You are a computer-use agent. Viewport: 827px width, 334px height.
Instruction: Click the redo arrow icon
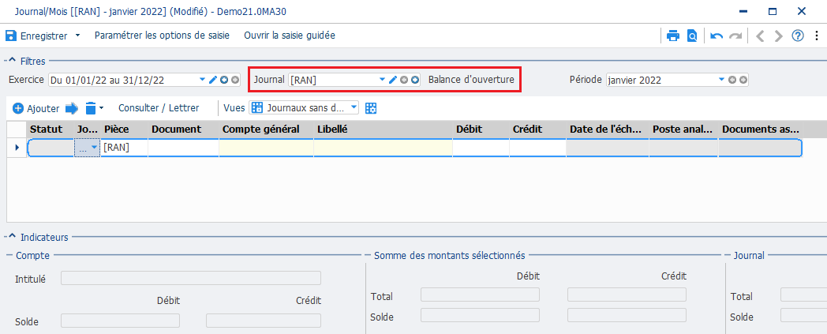point(735,36)
